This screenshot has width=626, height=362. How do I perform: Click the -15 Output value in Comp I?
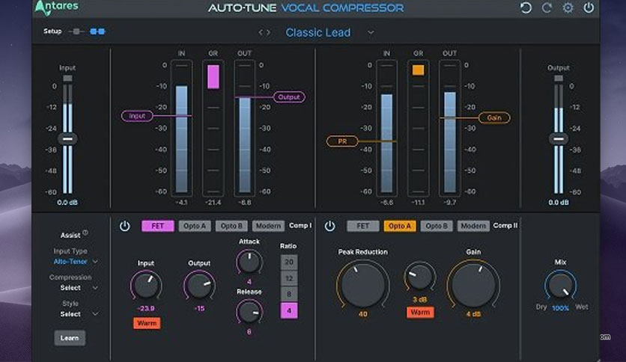pos(199,309)
